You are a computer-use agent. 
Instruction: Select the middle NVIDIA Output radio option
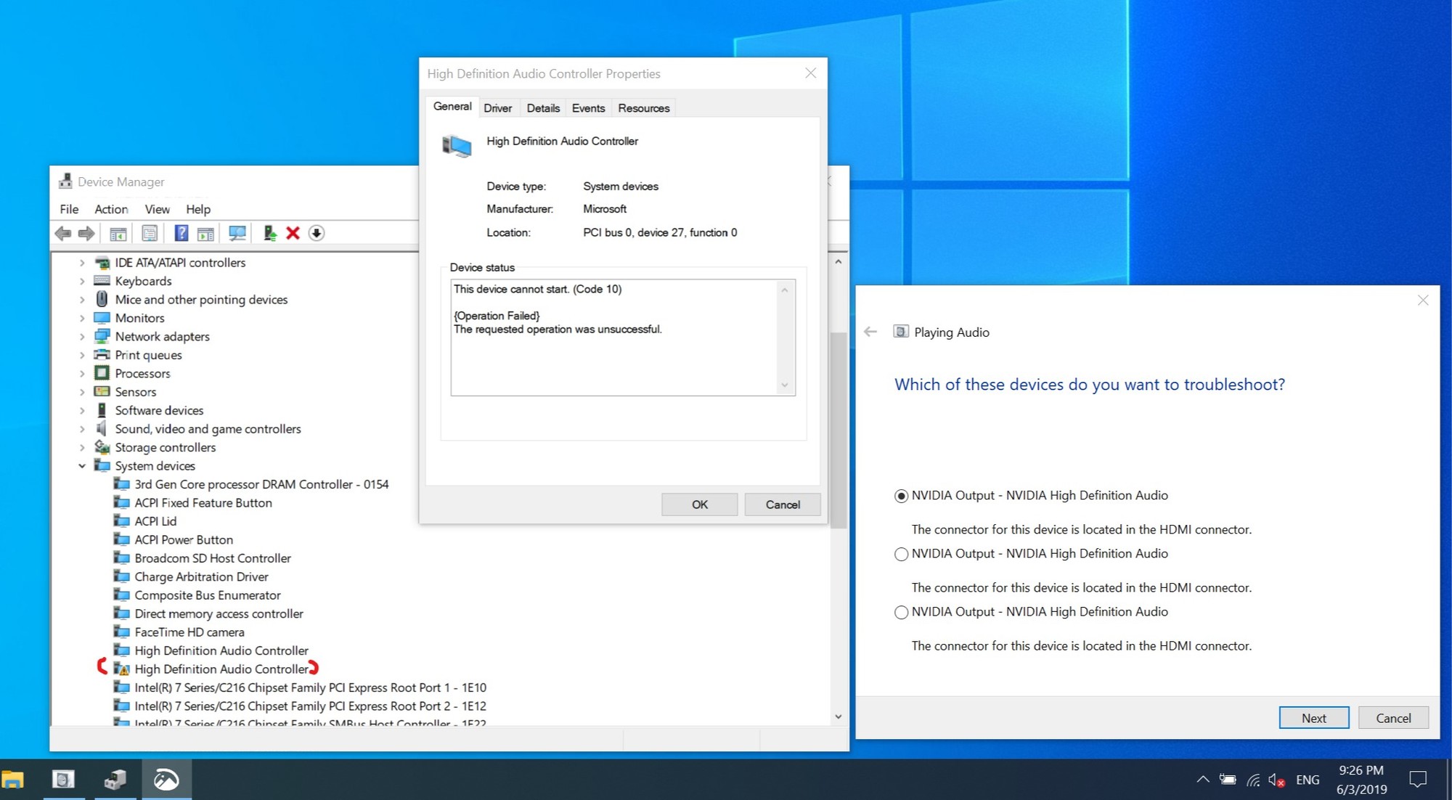901,554
